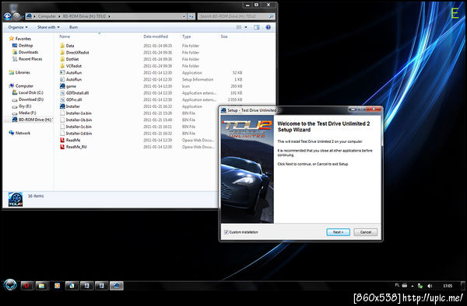Switch to Test Drive Unlimited setup taskbar button
Image resolution: width=467 pixels, height=306 pixels.
117,286
